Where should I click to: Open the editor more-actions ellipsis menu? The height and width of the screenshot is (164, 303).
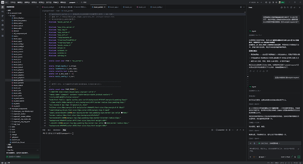244,7
